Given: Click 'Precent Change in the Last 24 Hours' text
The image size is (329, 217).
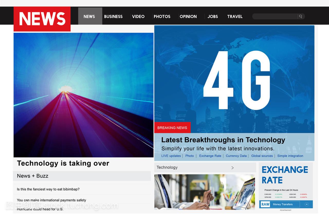Looking at the screenshot, I should coord(281,190).
